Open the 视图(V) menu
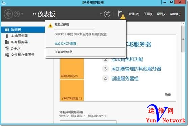 pyautogui.click(x=162, y=14)
